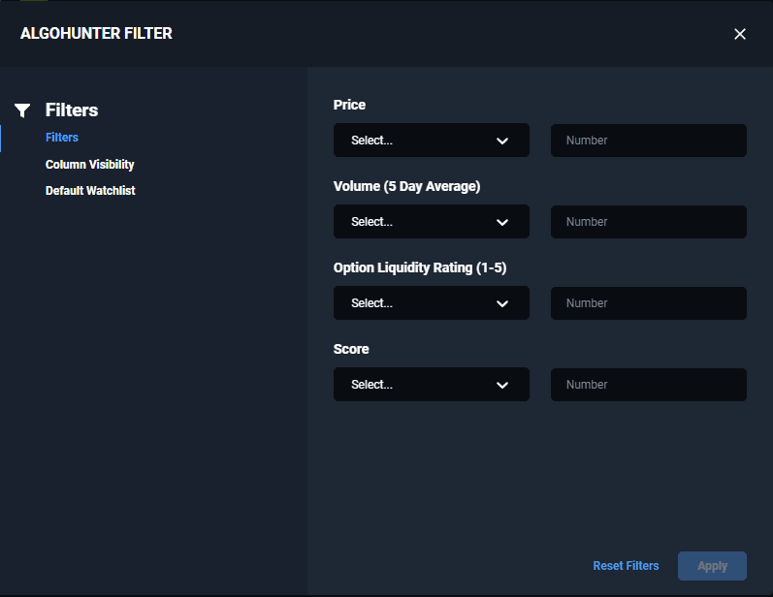Focus the Volume Number input field
773x597 pixels.
click(x=648, y=222)
